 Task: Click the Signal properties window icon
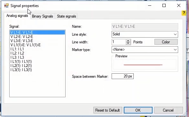[6, 5]
